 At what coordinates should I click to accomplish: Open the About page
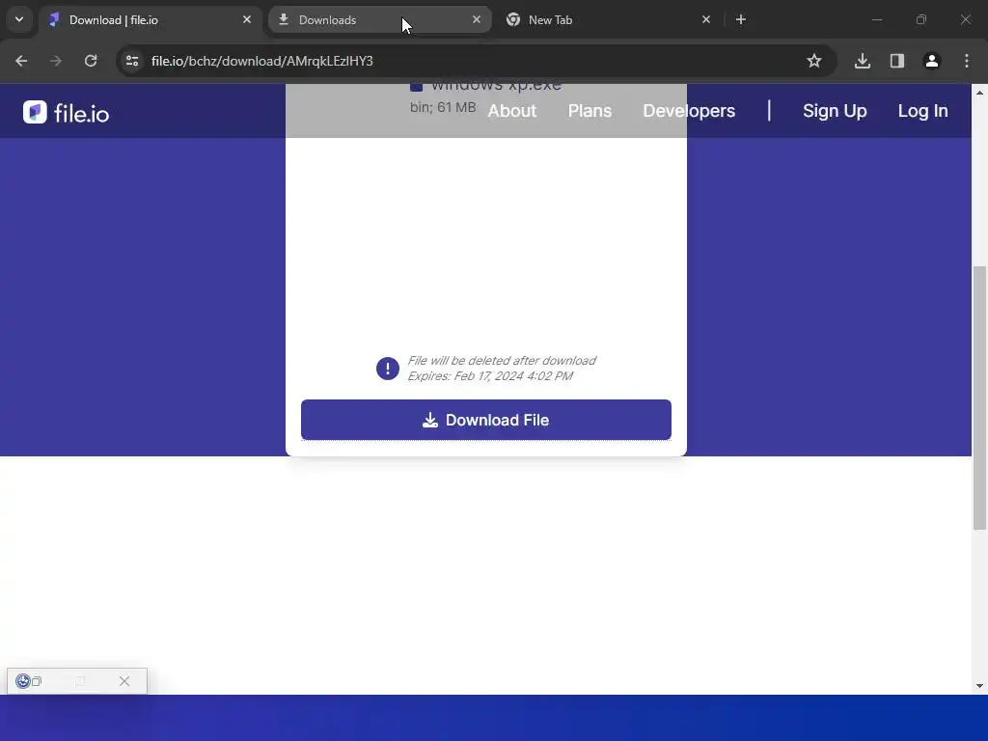[512, 111]
